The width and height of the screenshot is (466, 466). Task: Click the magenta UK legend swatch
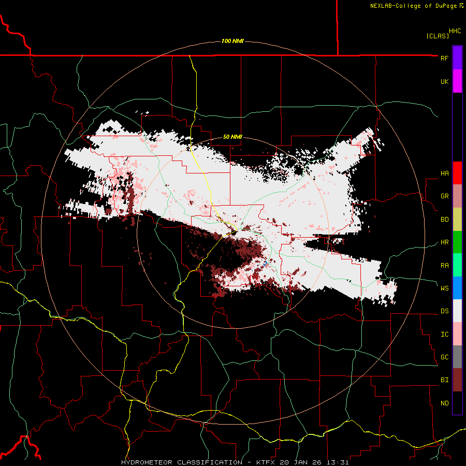[x=457, y=81]
